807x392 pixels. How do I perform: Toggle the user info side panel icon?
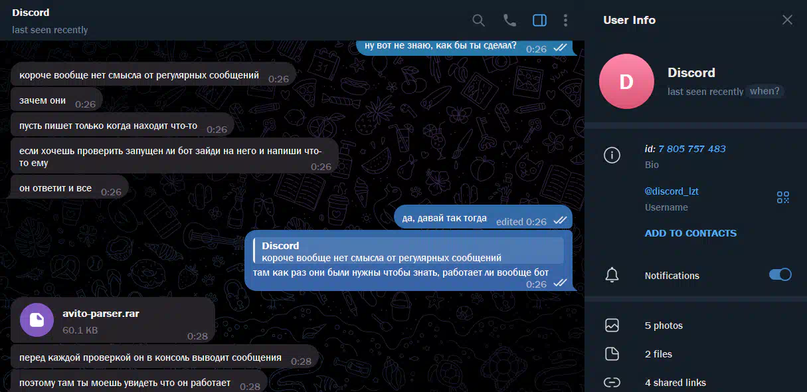(539, 21)
